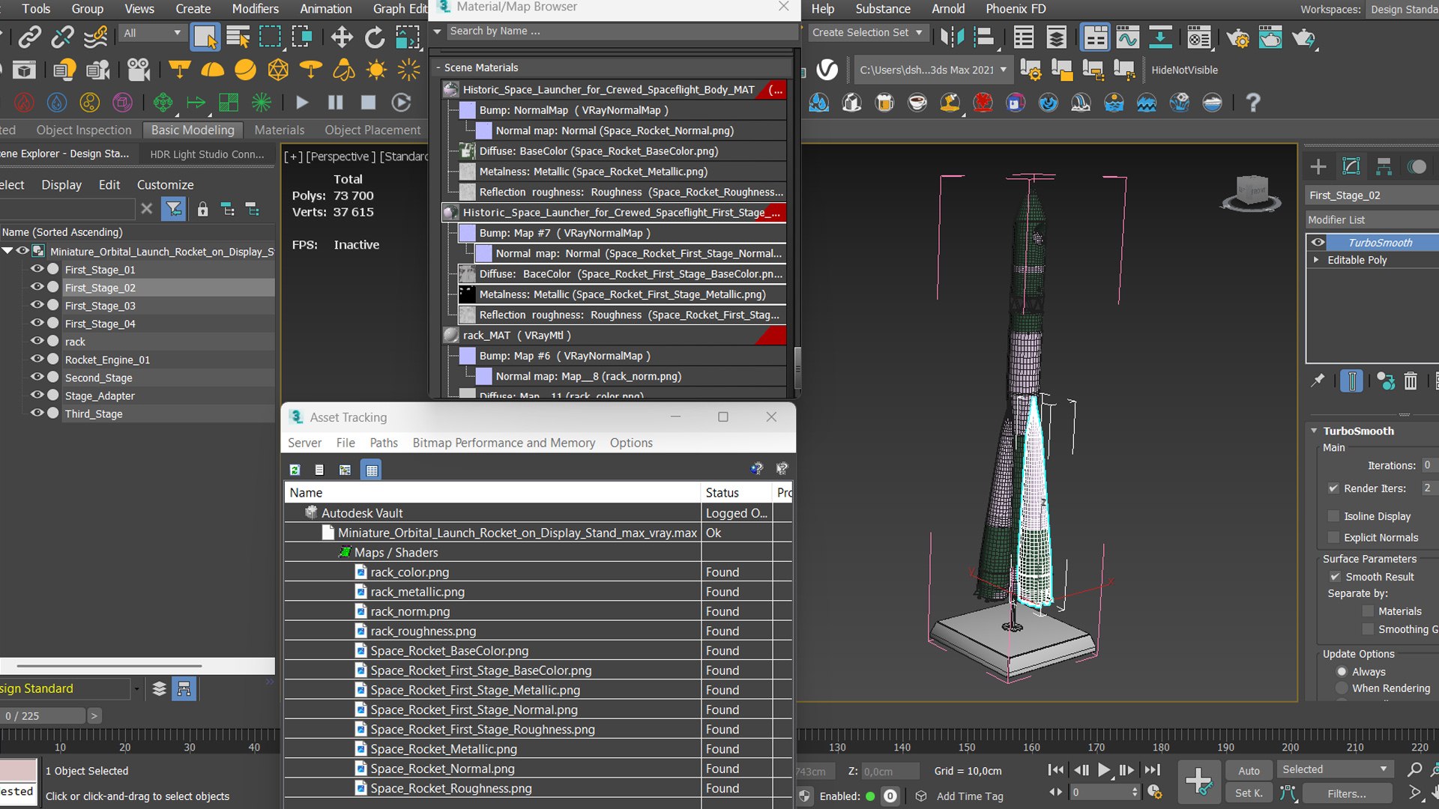
Task: Collapse the Scene Materials group
Action: point(438,67)
